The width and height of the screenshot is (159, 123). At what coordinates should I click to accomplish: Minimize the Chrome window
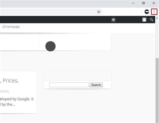click(x=133, y=3)
